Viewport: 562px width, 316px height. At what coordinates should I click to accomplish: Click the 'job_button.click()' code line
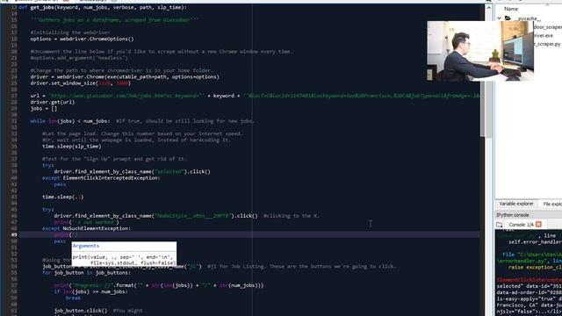click(x=81, y=310)
